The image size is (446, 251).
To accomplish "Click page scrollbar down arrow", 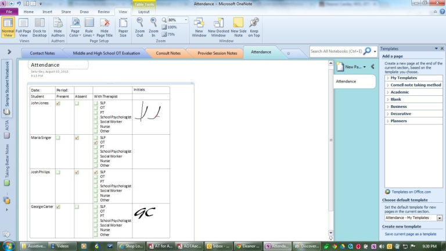I will pos(330,233).
